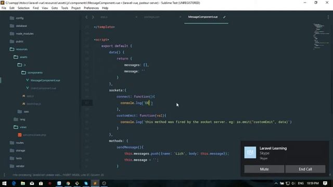
Task: Switch to the package.json tab
Action: pyautogui.click(x=151, y=17)
